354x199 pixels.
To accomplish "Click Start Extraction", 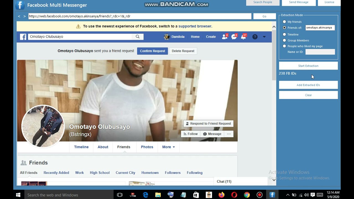I will click(x=308, y=66).
